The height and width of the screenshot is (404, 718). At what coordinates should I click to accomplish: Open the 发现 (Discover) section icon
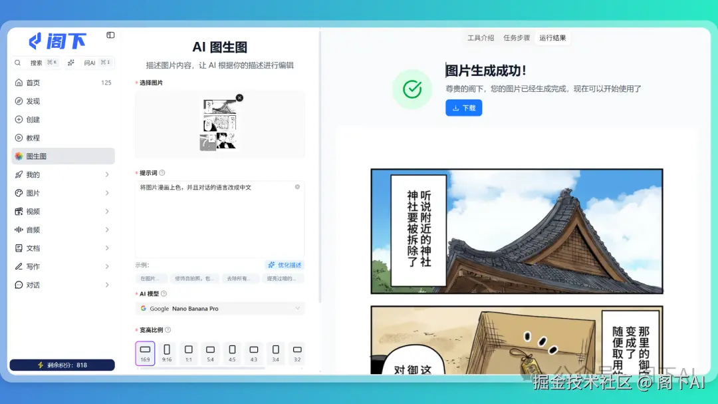click(17, 101)
